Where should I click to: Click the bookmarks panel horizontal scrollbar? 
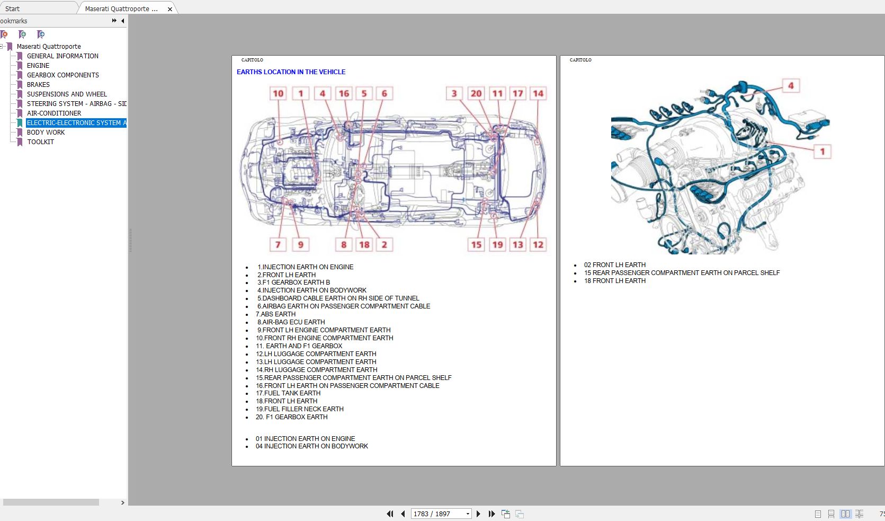click(51, 502)
